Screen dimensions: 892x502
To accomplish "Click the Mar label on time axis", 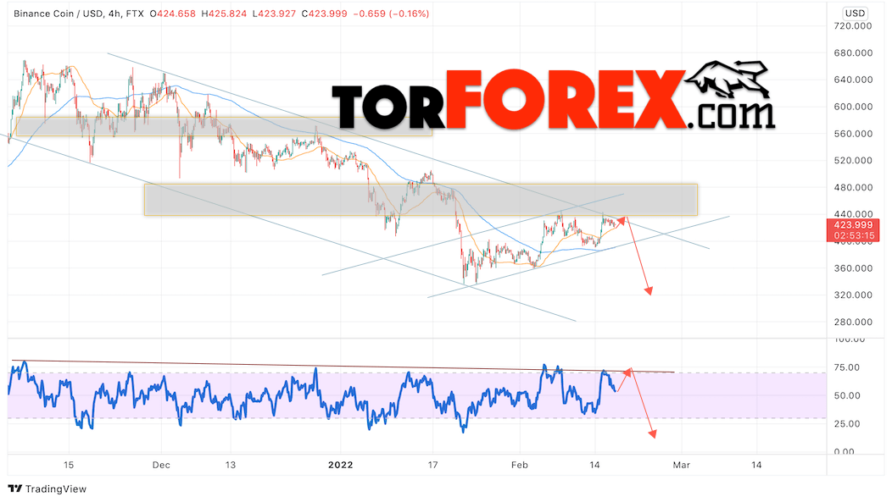I will [x=682, y=465].
